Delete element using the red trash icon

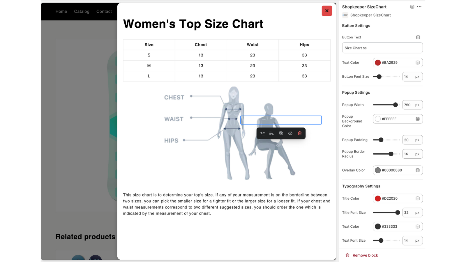pyautogui.click(x=300, y=133)
